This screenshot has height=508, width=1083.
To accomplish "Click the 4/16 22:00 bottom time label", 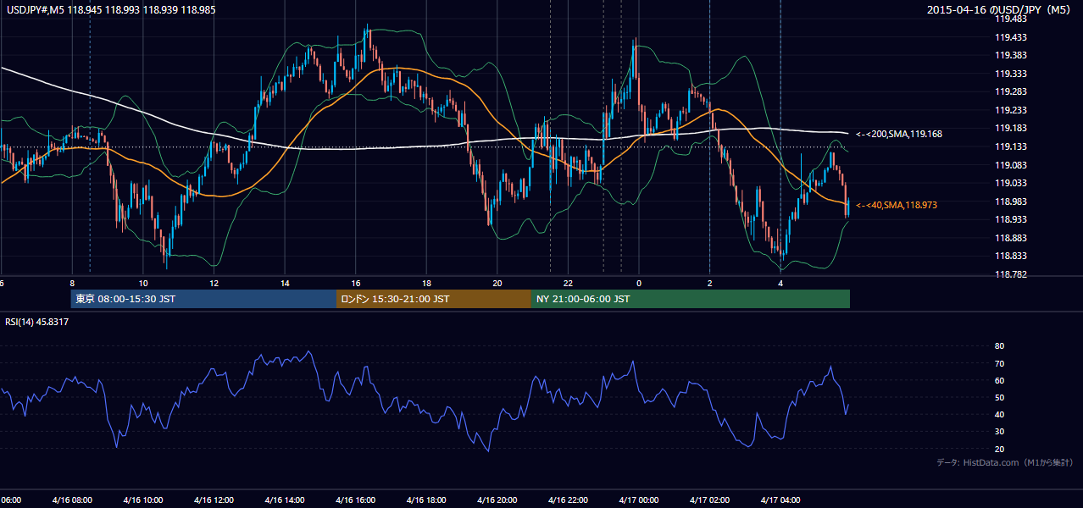I will pos(568,500).
